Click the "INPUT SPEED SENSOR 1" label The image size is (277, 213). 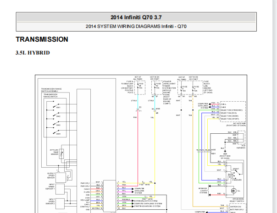[x=50, y=186]
